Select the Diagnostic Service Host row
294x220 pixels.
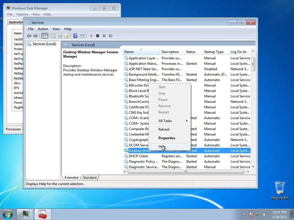click(187, 167)
